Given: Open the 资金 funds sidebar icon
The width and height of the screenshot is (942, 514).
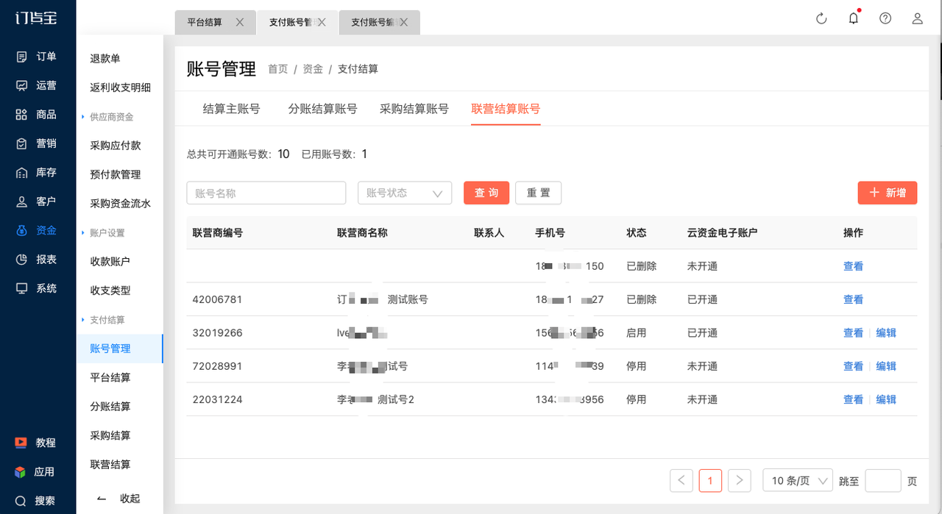Looking at the screenshot, I should pyautogui.click(x=22, y=230).
